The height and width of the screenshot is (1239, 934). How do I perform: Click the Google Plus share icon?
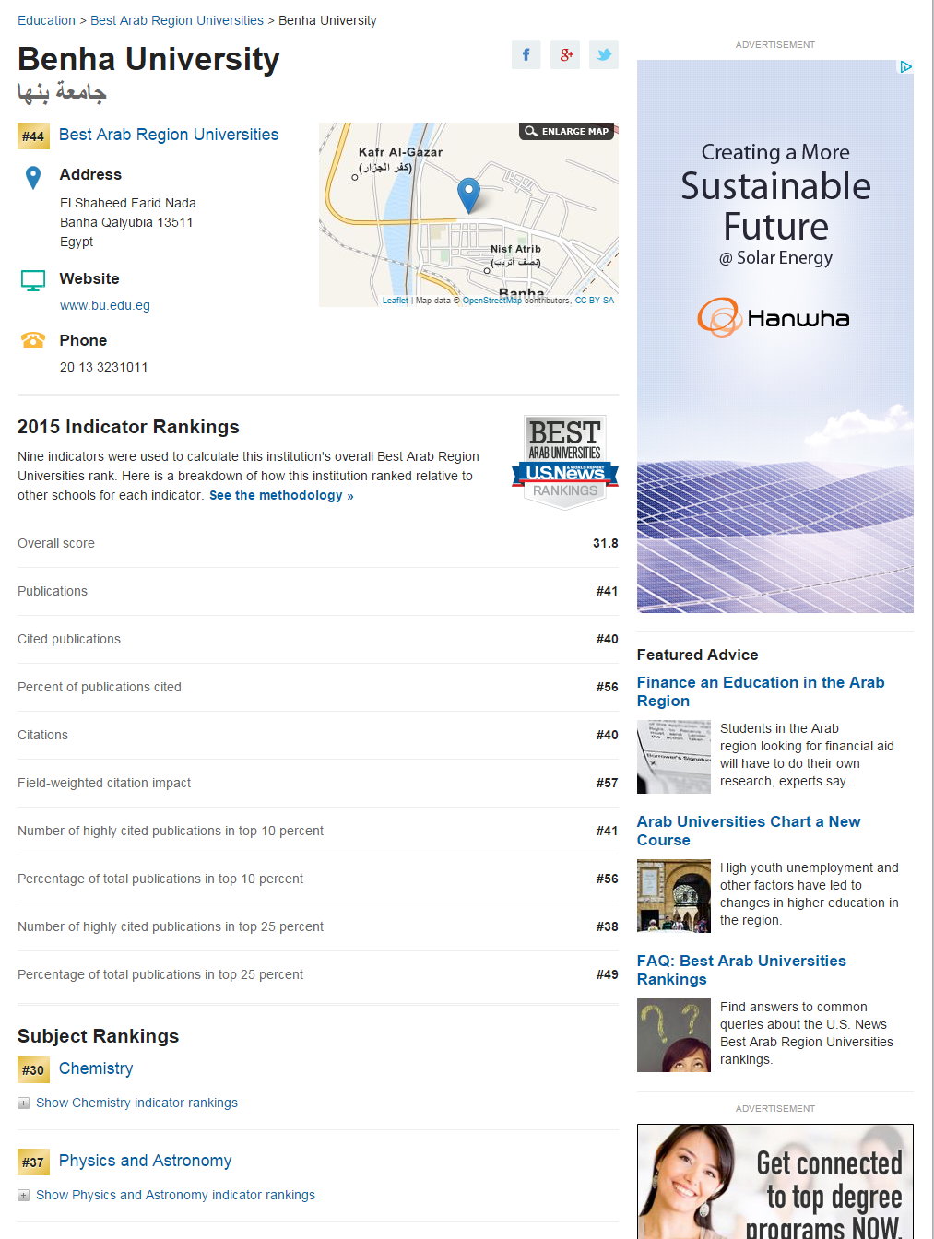pyautogui.click(x=565, y=54)
